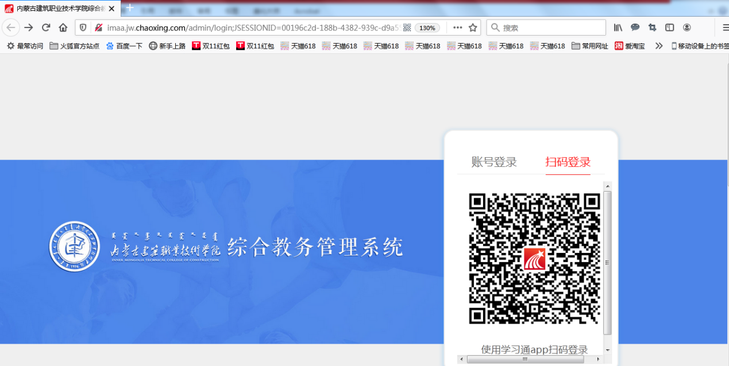
Task: Toggle the sidebar panel icon
Action: tap(669, 28)
